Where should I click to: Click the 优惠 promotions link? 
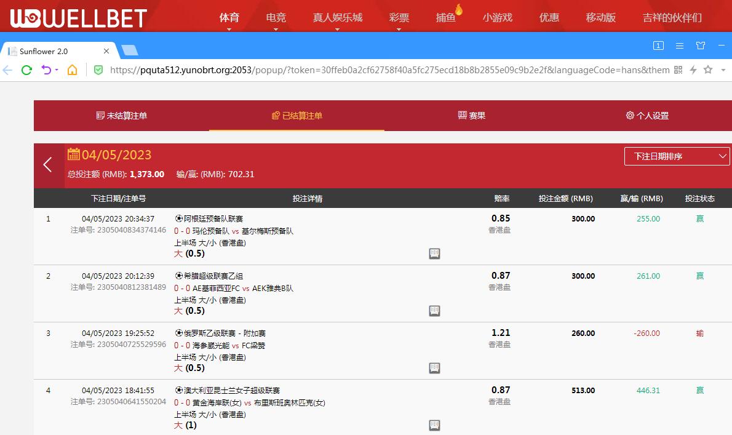pos(549,18)
